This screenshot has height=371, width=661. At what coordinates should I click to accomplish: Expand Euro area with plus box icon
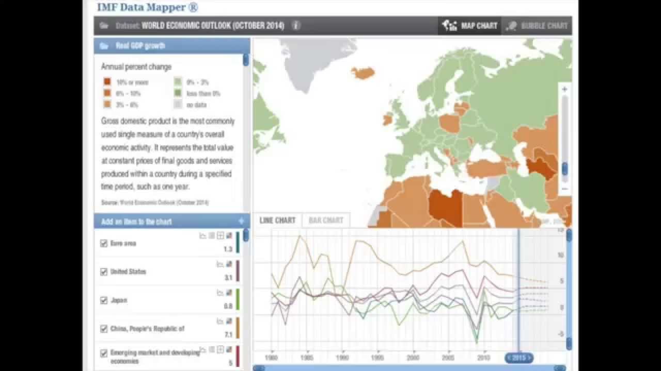point(221,235)
